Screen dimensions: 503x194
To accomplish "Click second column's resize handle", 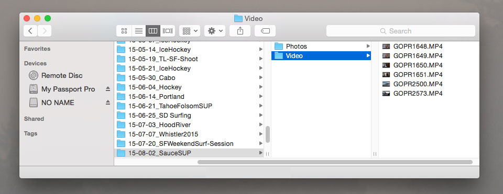I will click(375, 154).
